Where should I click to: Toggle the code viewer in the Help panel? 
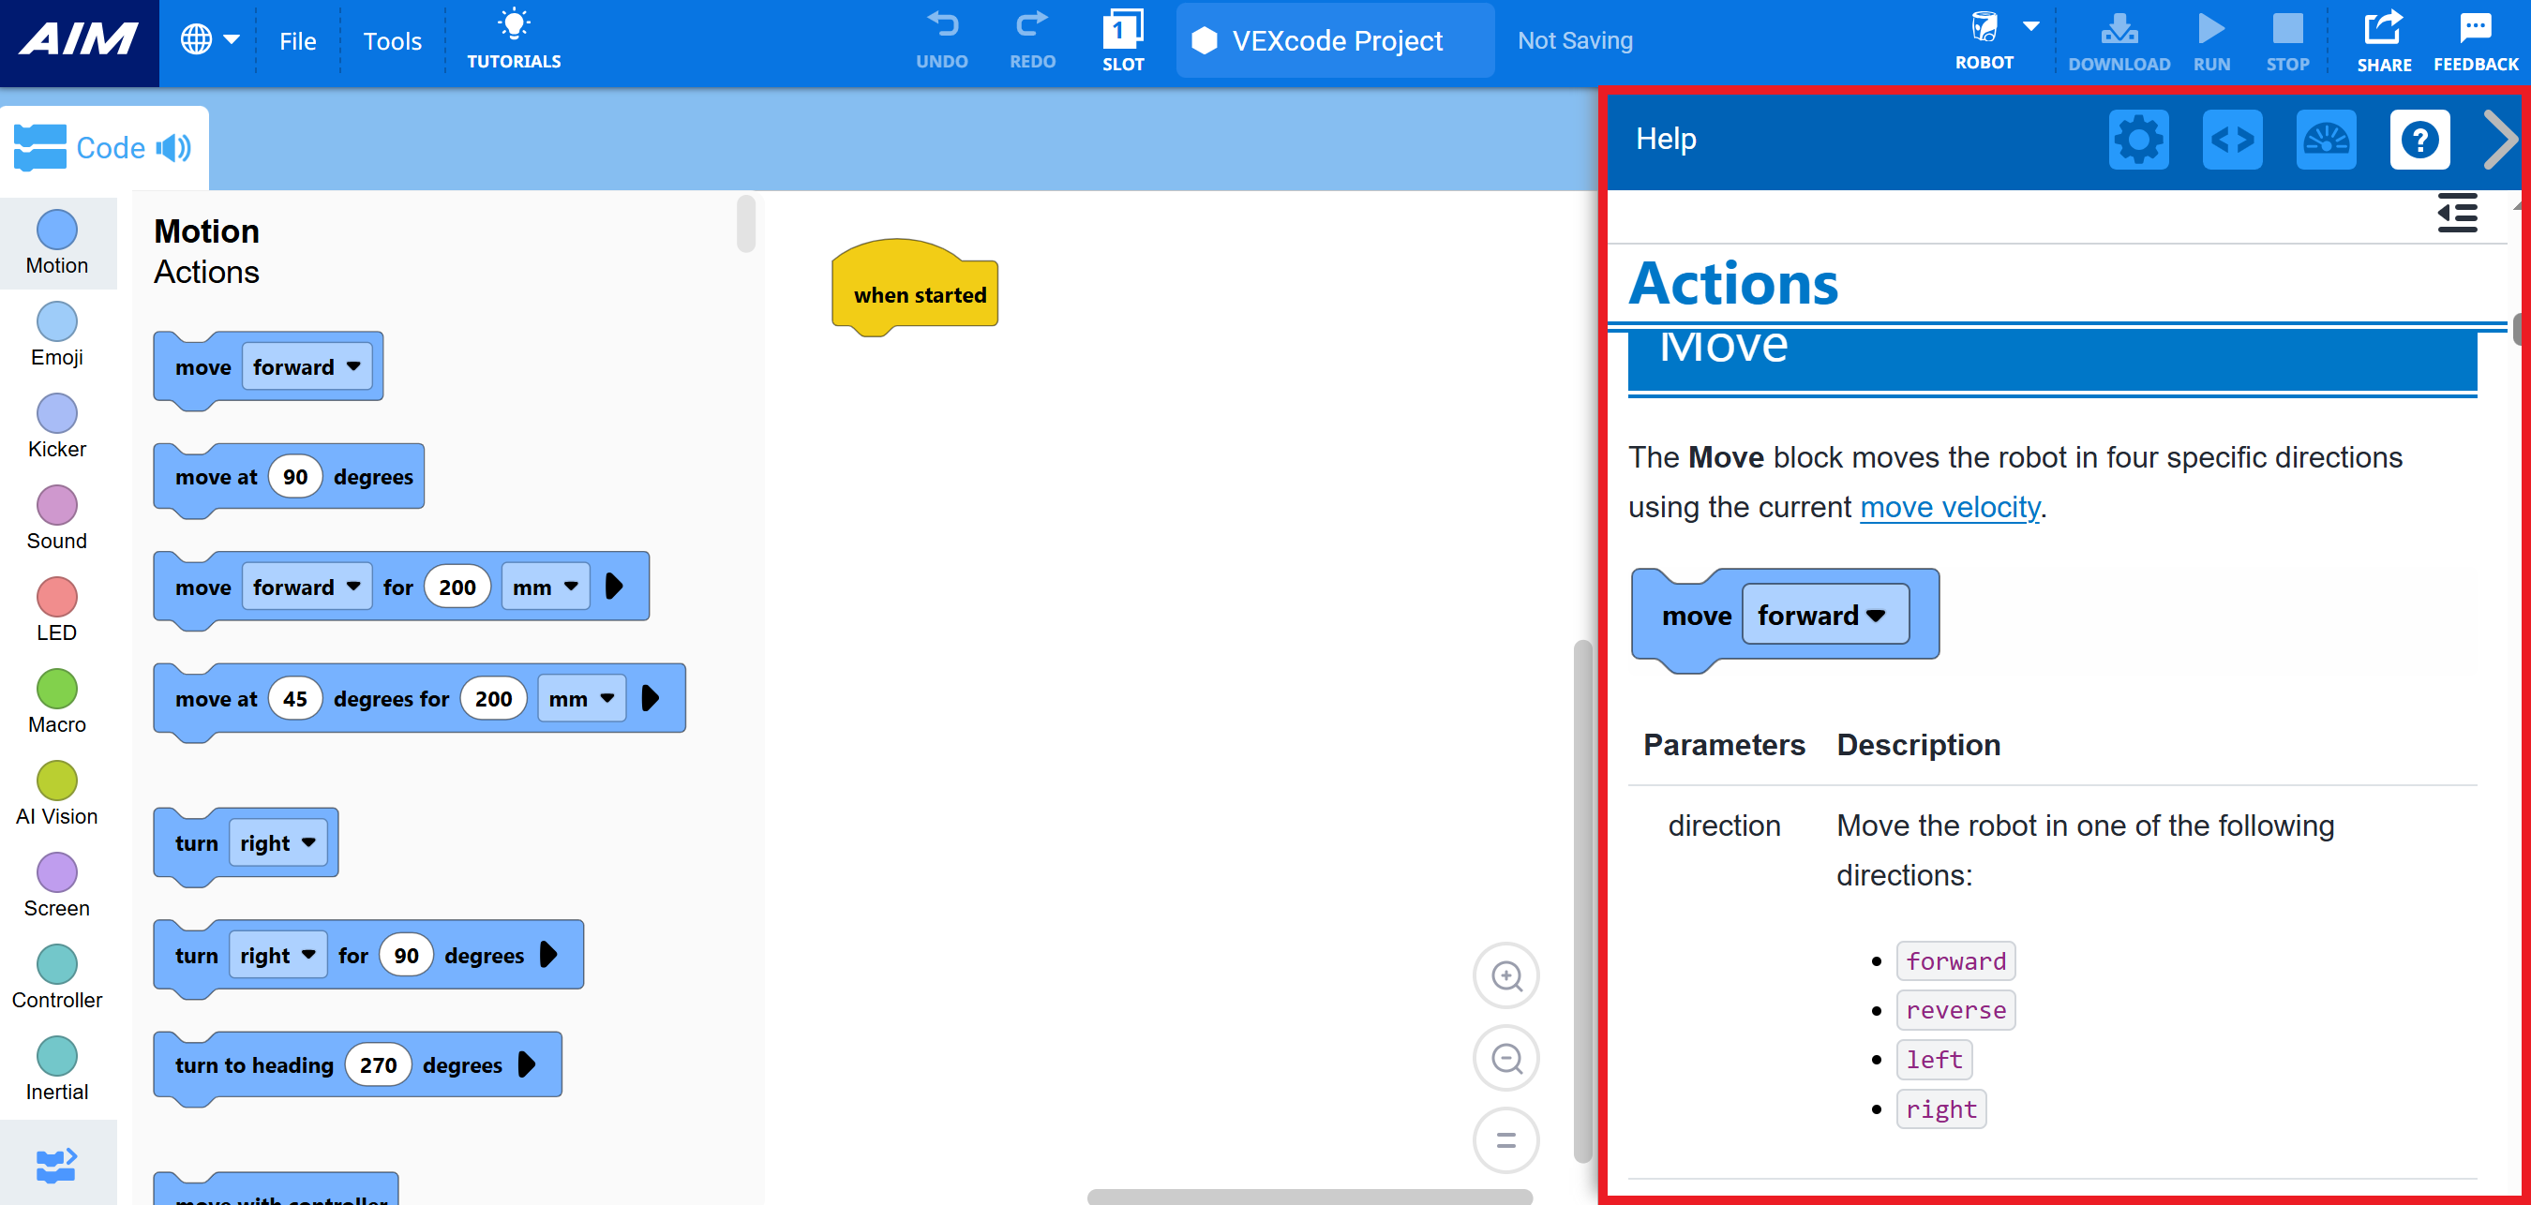tap(2232, 140)
